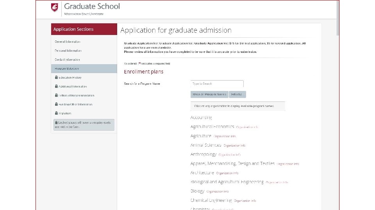This screenshot has height=210, width=375.
Task: Click the Show All Program Names button
Action: [209, 94]
